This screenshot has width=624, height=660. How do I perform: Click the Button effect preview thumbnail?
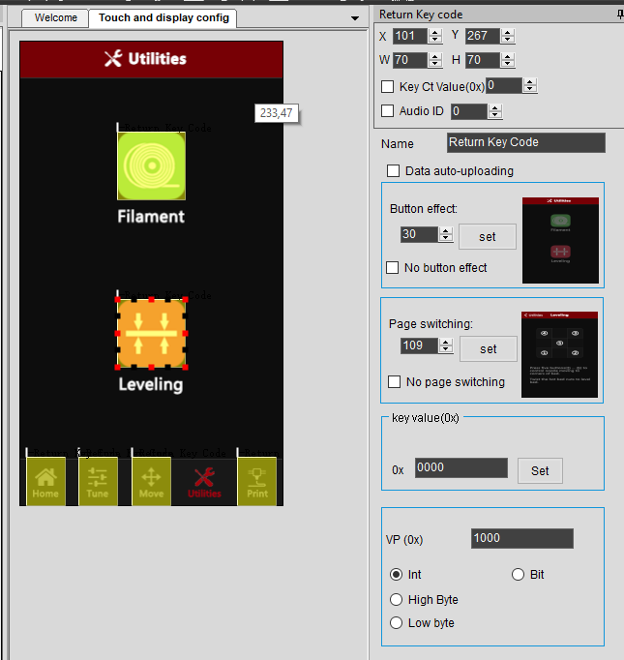pos(560,240)
